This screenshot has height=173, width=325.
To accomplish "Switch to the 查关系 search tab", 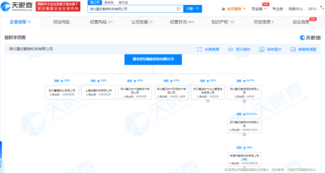I will (x=123, y=2).
